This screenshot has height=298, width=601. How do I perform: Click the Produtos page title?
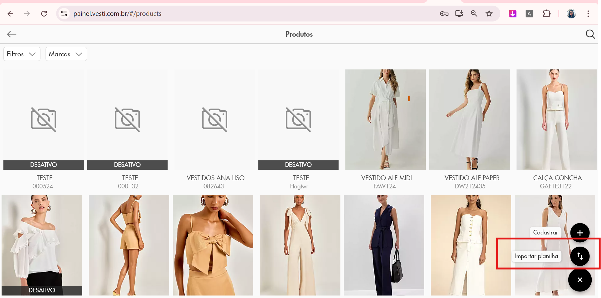(x=299, y=34)
